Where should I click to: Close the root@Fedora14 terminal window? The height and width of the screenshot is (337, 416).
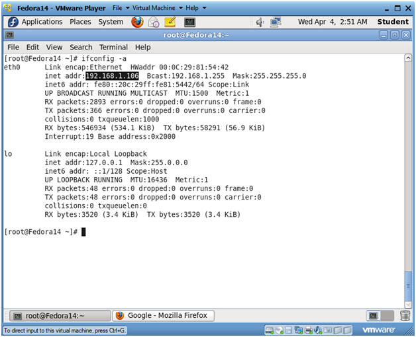pyautogui.click(x=406, y=35)
